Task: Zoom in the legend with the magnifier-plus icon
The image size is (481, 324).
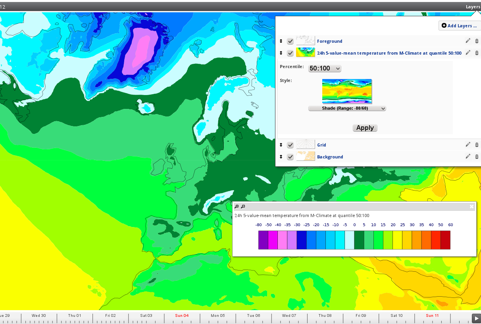Action: pyautogui.click(x=237, y=206)
